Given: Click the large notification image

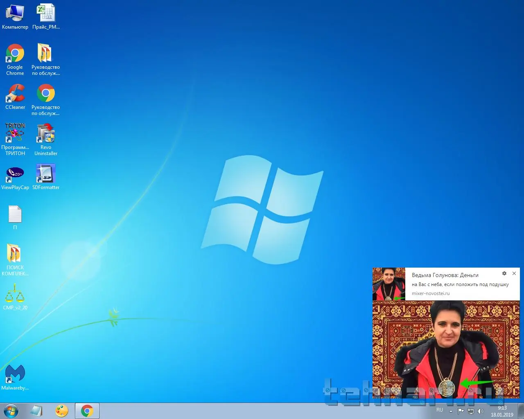Looking at the screenshot, I should click(446, 349).
